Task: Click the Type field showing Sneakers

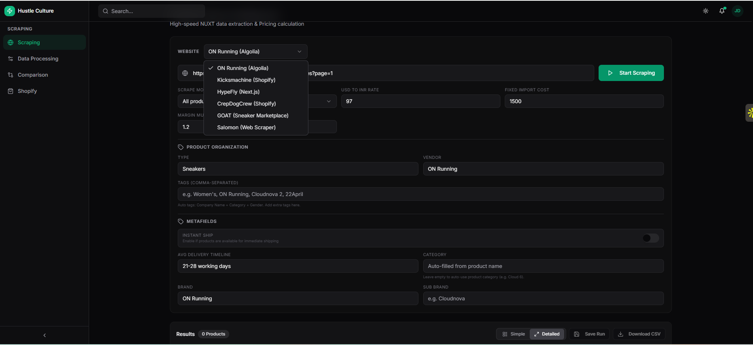Action: [x=298, y=169]
